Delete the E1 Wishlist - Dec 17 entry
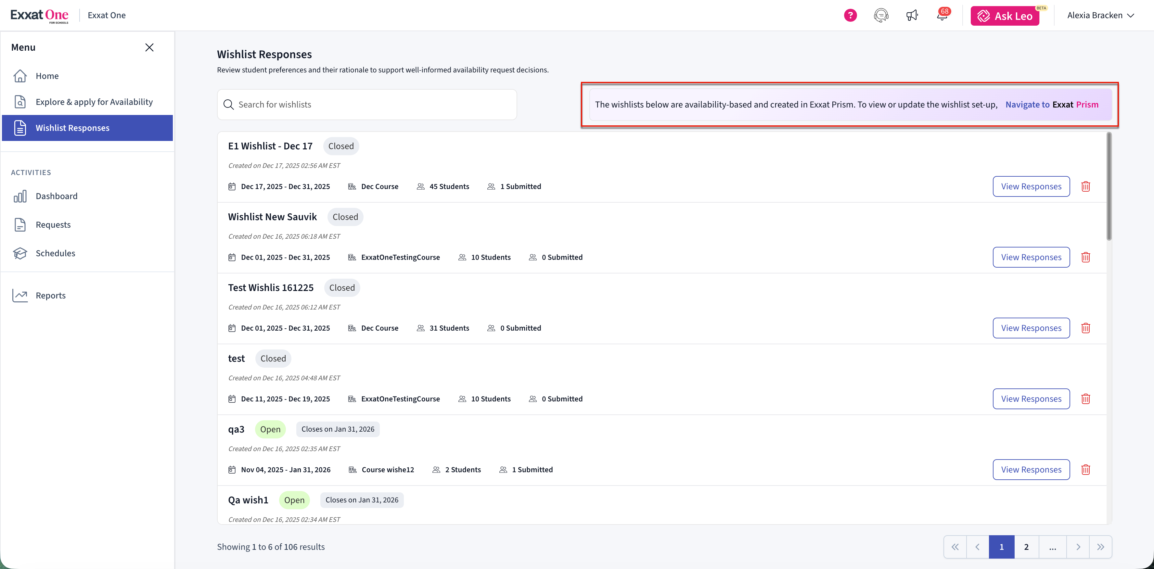 1085,187
